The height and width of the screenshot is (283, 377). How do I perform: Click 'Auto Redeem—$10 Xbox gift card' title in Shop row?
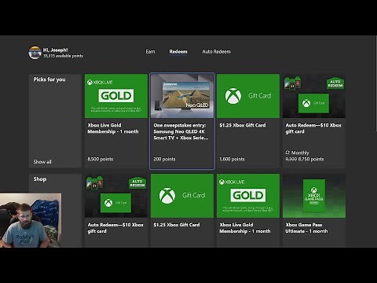[x=115, y=228]
